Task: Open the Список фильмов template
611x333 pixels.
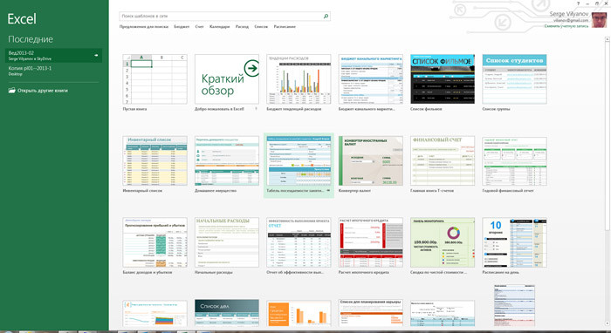Action: point(443,79)
